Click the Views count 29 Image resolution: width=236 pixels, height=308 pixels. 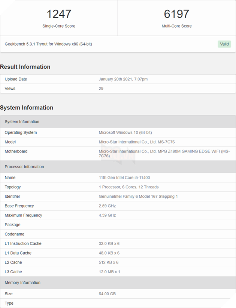click(101, 89)
